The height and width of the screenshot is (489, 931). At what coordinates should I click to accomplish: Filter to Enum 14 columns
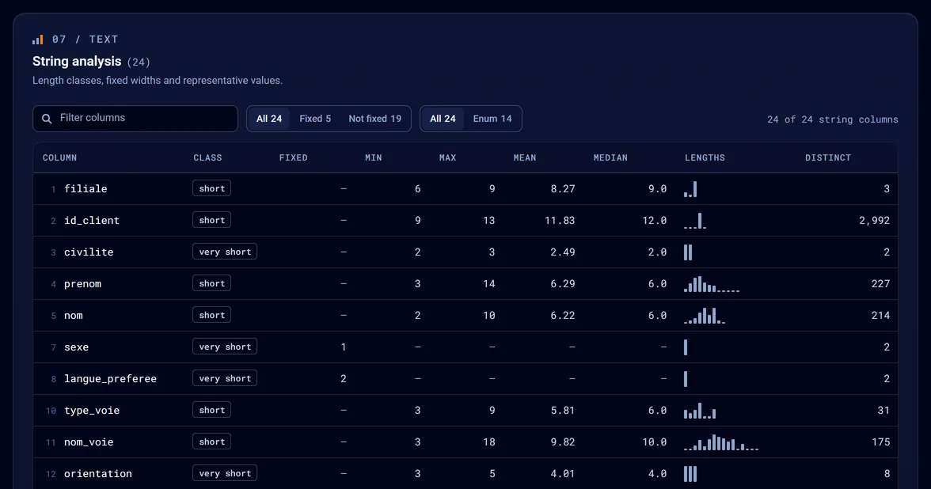click(492, 119)
